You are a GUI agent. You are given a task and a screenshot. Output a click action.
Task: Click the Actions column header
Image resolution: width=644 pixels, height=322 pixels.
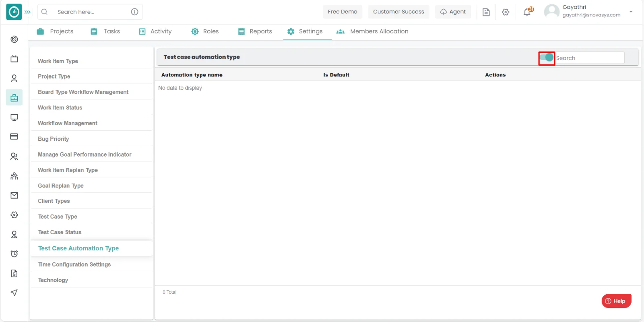(495, 75)
